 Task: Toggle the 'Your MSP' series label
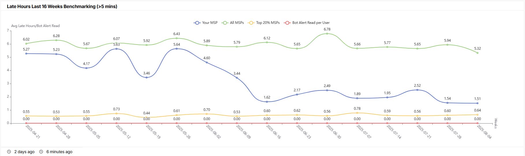[x=210, y=23]
